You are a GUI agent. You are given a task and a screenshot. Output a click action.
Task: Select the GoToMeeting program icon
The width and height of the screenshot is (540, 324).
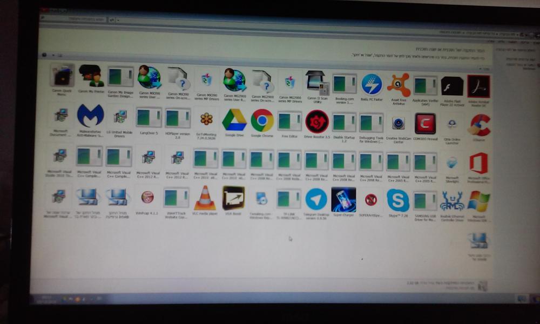[206, 119]
